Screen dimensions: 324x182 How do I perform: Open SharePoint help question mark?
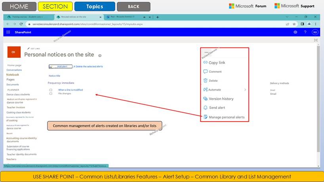click(x=305, y=32)
